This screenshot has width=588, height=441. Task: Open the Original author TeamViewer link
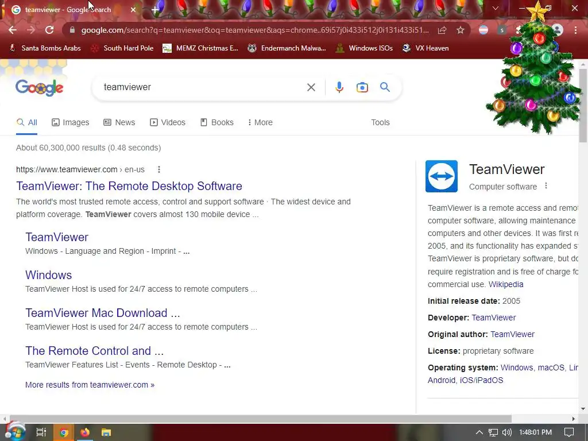(512, 334)
